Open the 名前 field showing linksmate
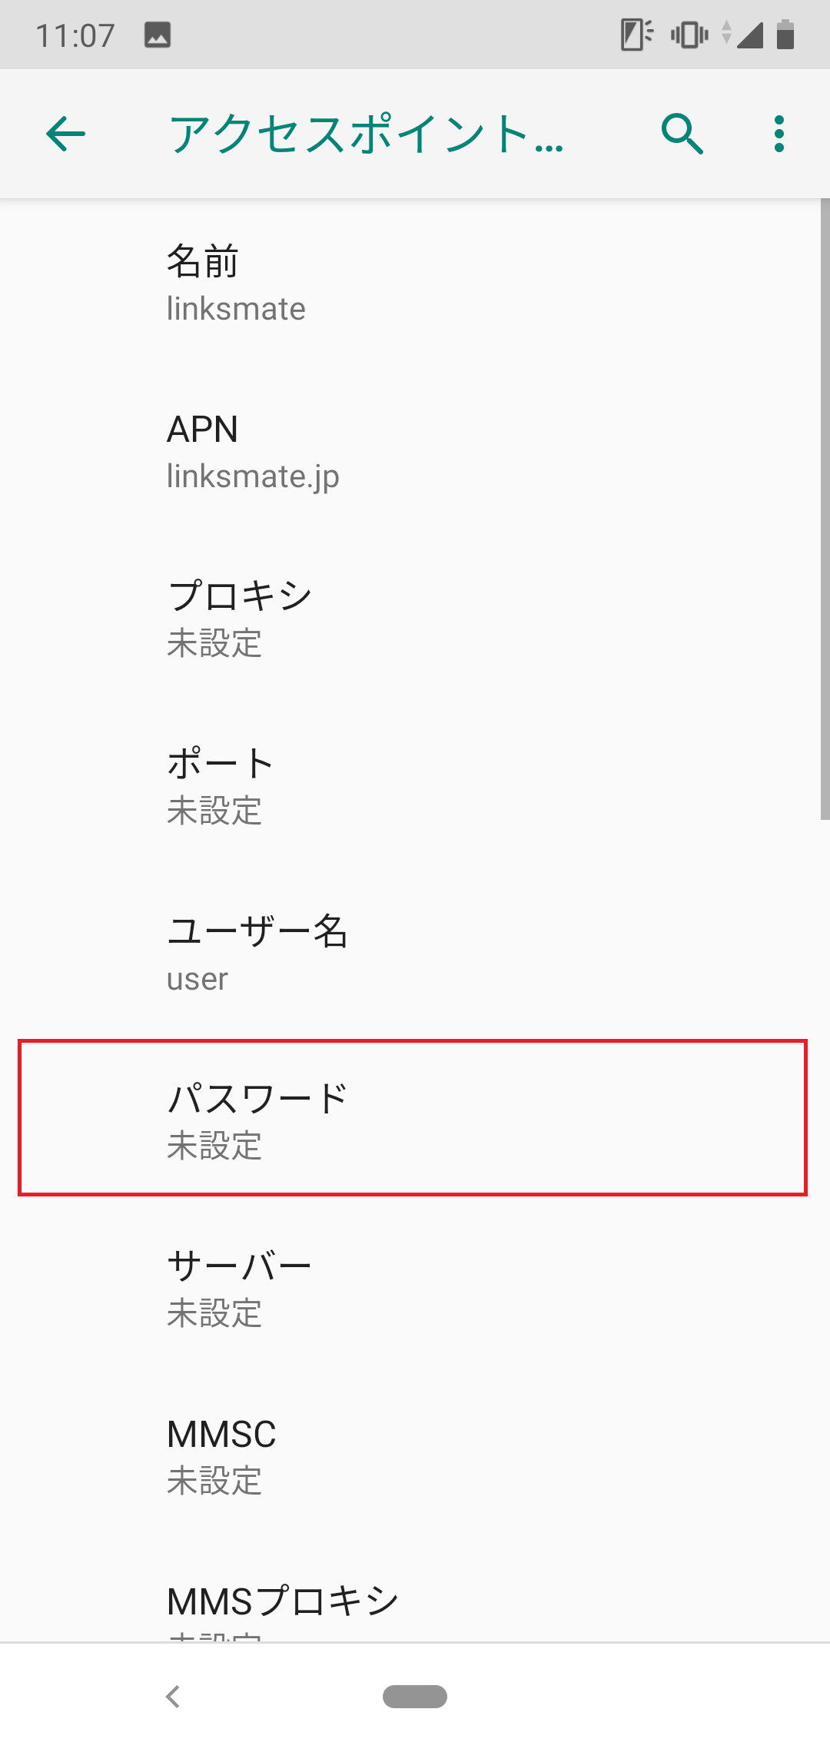Image resolution: width=830 pixels, height=1752 pixels. 415,283
